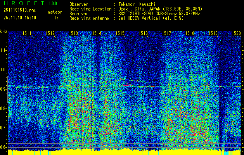
Task: Click the date stamp 25.11.19 15:10
Action: click(20, 18)
